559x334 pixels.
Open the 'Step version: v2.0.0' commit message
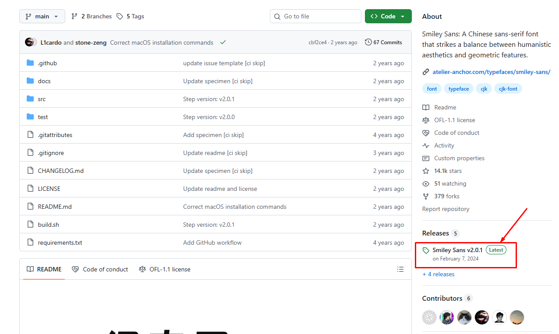[x=209, y=117]
